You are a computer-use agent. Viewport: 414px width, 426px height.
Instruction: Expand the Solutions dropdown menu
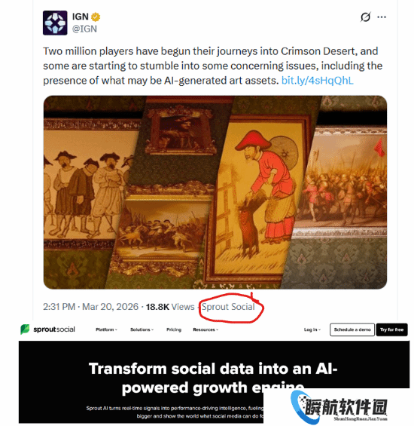[x=142, y=329]
